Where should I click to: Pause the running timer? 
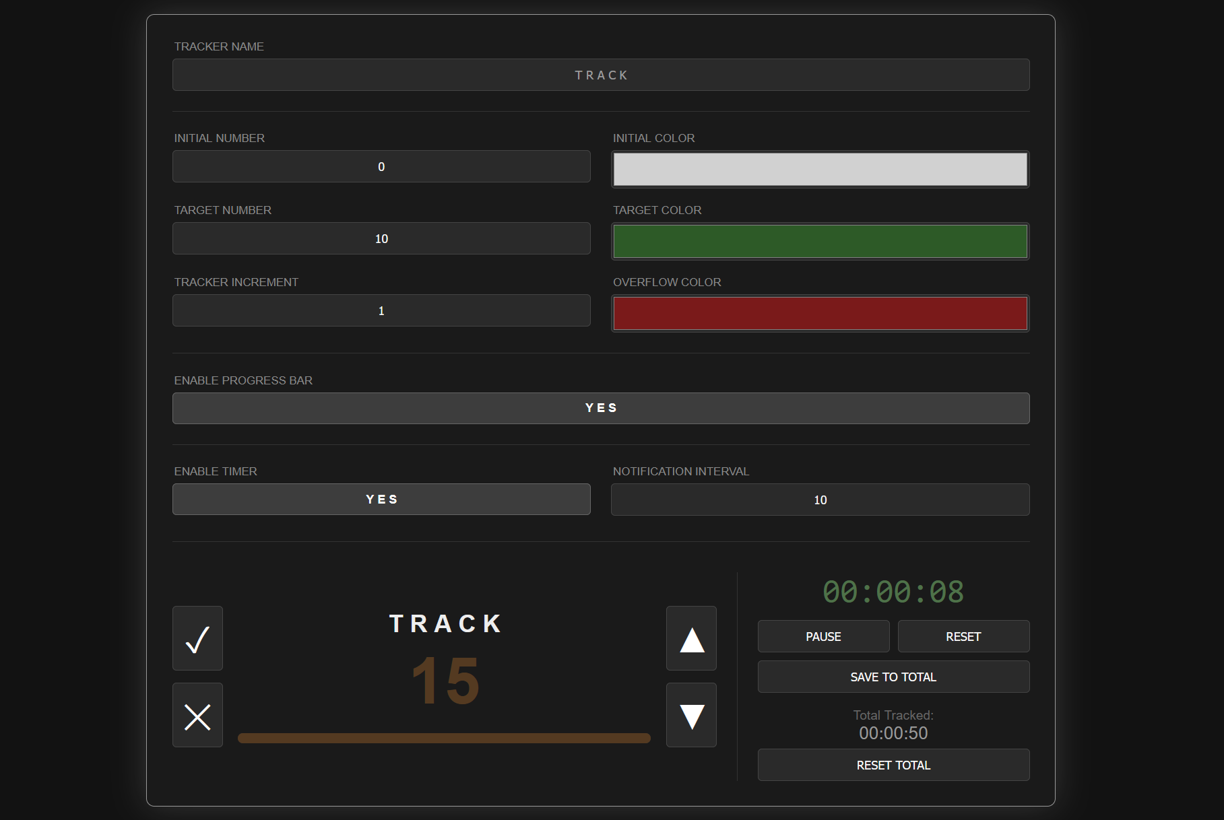coord(823,636)
